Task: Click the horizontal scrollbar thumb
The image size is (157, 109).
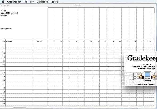Action: point(20,108)
